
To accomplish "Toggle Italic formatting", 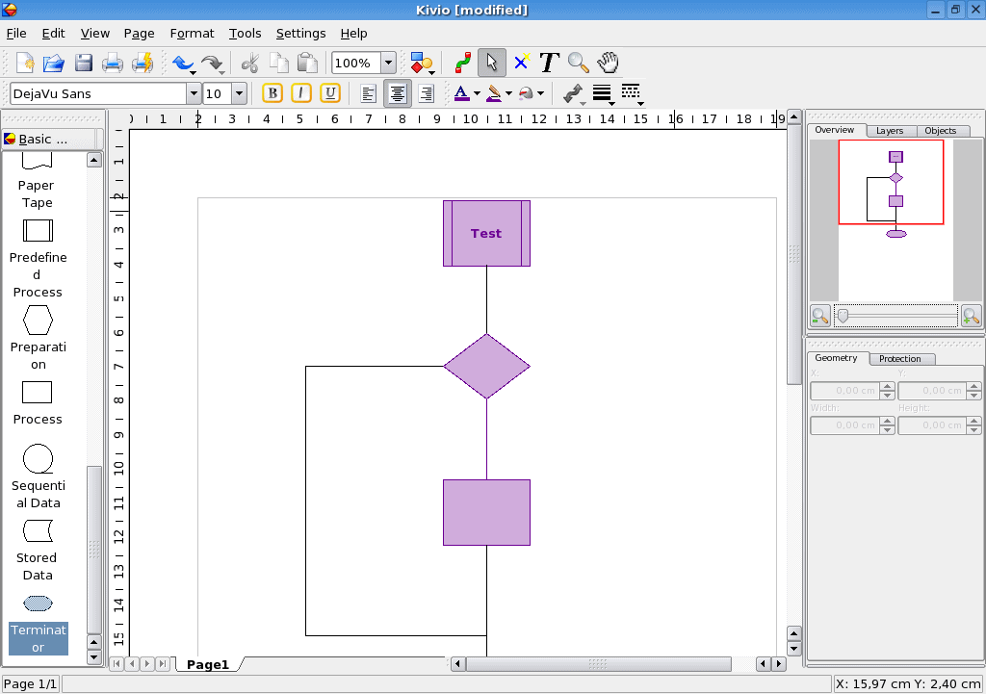I will 301,93.
